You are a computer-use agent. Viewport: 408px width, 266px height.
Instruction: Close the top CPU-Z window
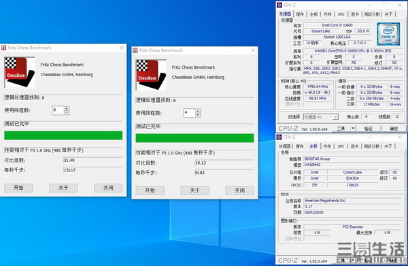[x=400, y=5]
